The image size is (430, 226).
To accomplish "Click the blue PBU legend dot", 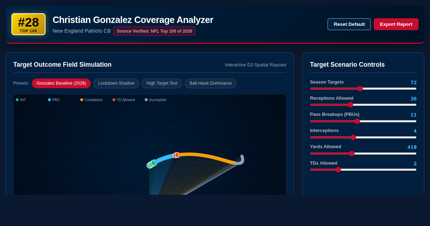I will [49, 100].
